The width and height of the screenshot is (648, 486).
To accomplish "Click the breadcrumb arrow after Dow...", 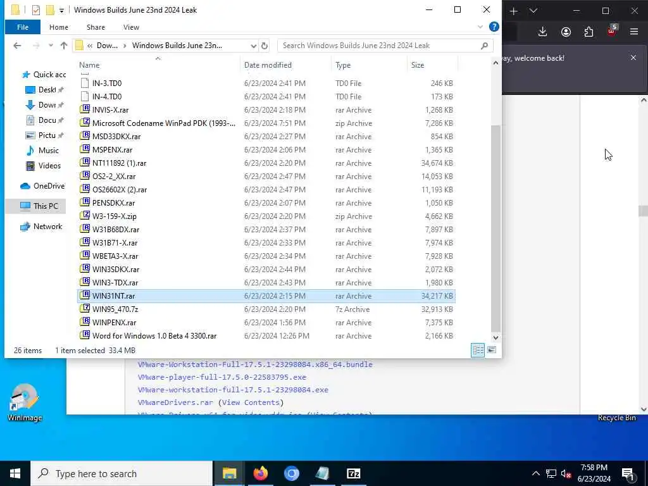I will click(x=125, y=46).
